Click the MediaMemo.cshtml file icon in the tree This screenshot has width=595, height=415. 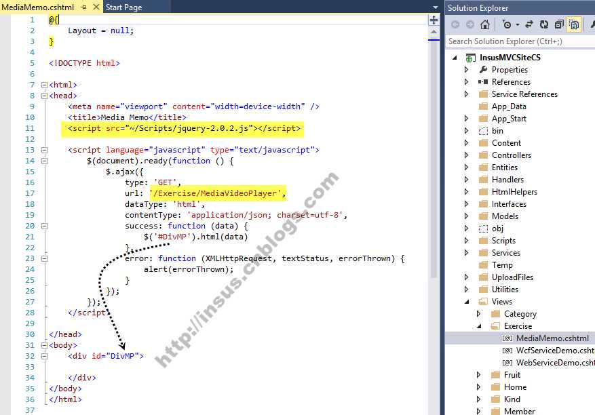tap(507, 338)
